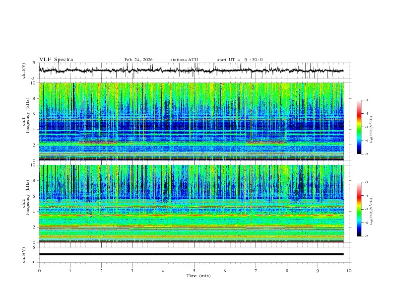The width and height of the screenshot is (393, 304).
Task: Click the time axis tick label '9'
Action: pos(318,271)
